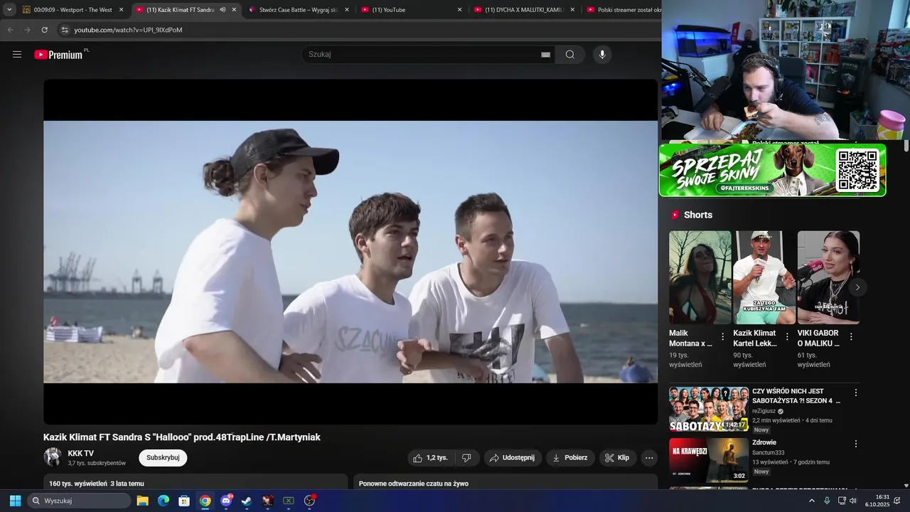Reload the page in Chrome
The height and width of the screenshot is (512, 910).
44,30
